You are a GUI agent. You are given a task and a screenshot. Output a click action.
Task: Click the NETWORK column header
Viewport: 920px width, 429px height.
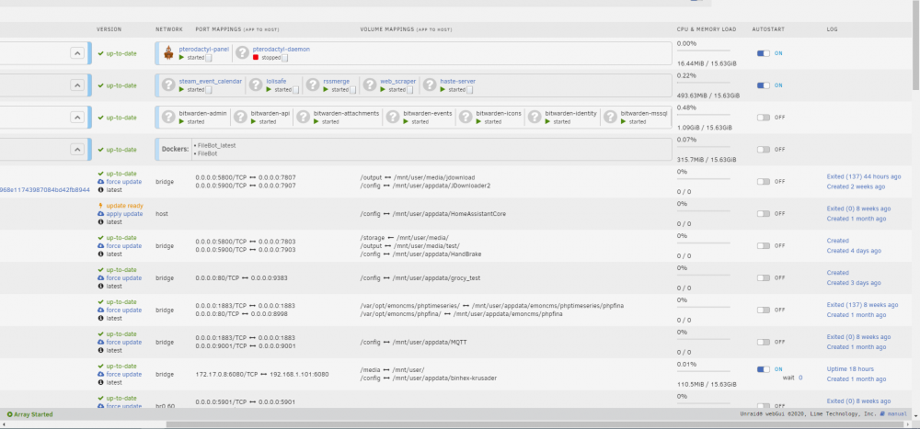coord(169,29)
